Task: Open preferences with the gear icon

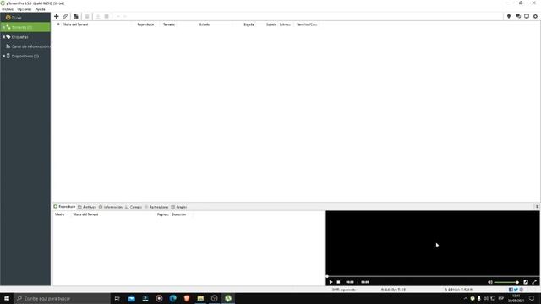Action: point(535,16)
